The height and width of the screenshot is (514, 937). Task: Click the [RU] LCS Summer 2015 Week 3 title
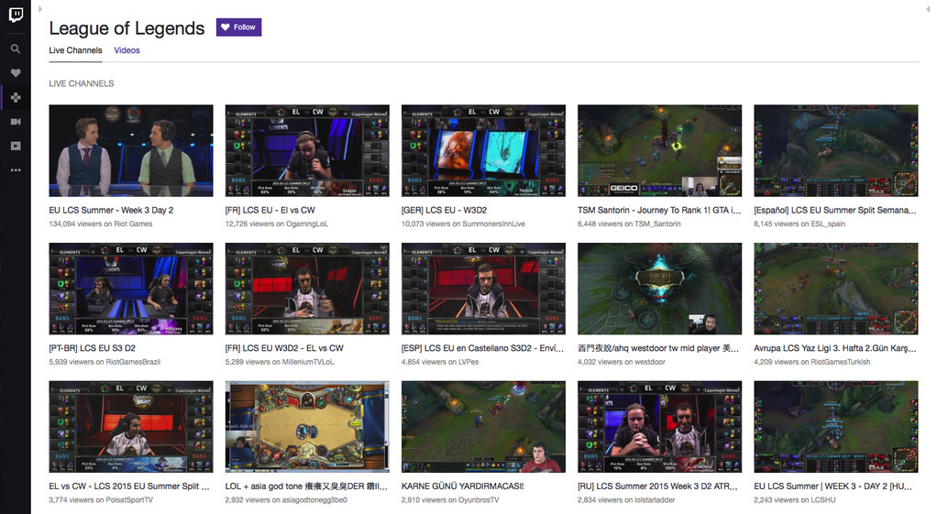pyautogui.click(x=657, y=486)
